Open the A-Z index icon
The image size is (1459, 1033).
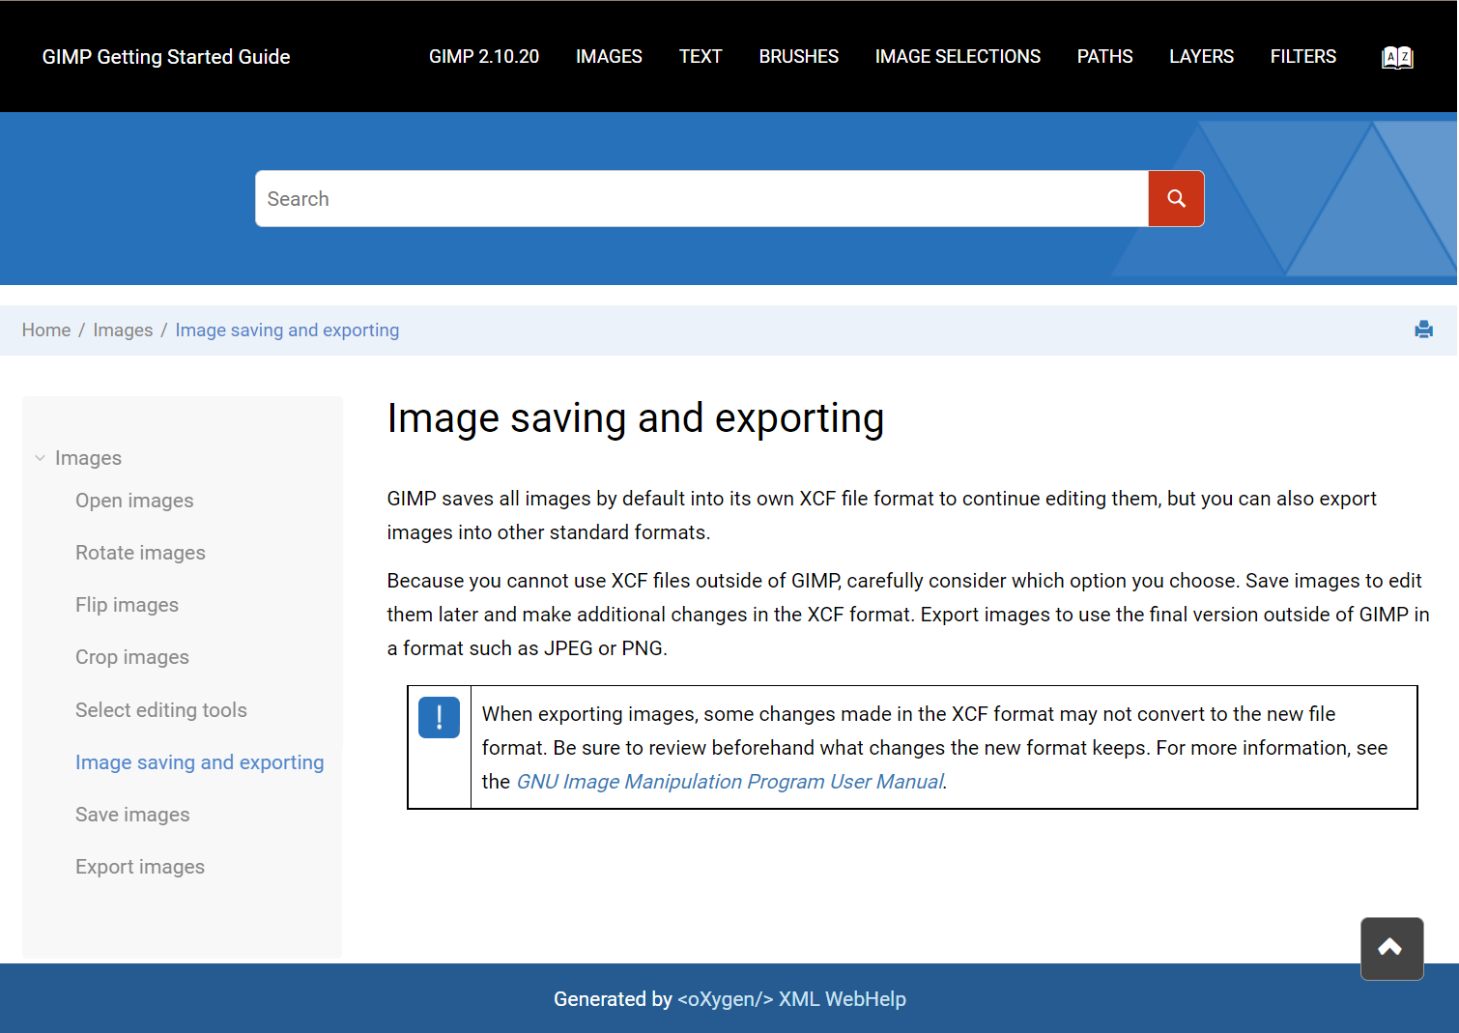(1397, 58)
